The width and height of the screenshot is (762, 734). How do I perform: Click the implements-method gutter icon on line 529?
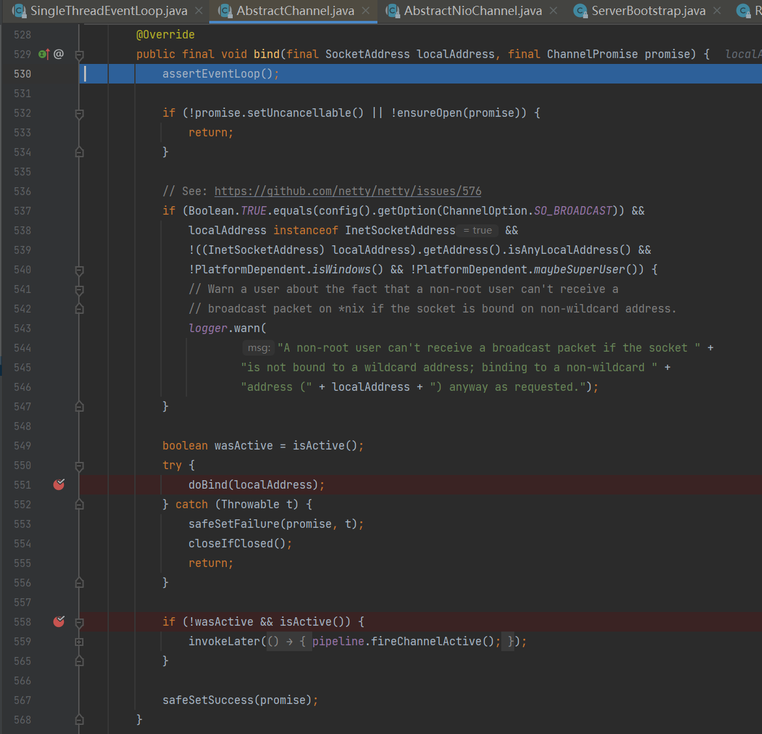[44, 54]
